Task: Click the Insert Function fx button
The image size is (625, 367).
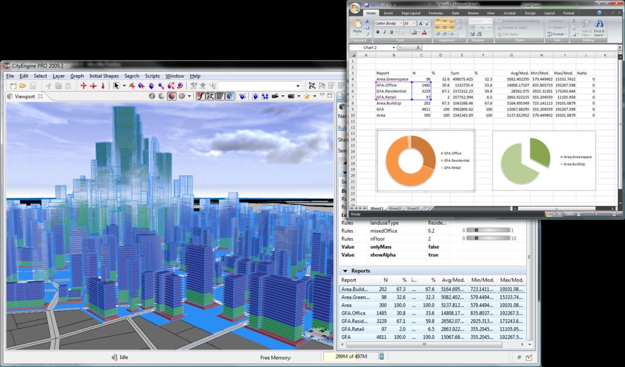Action: click(x=417, y=47)
